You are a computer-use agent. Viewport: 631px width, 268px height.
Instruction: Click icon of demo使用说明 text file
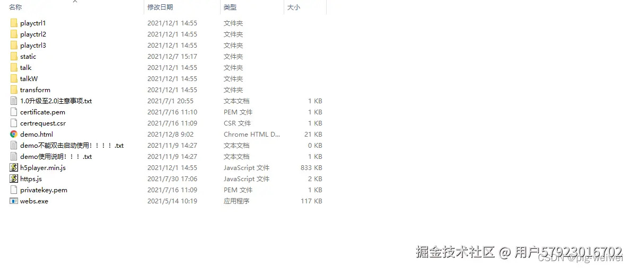(x=14, y=157)
